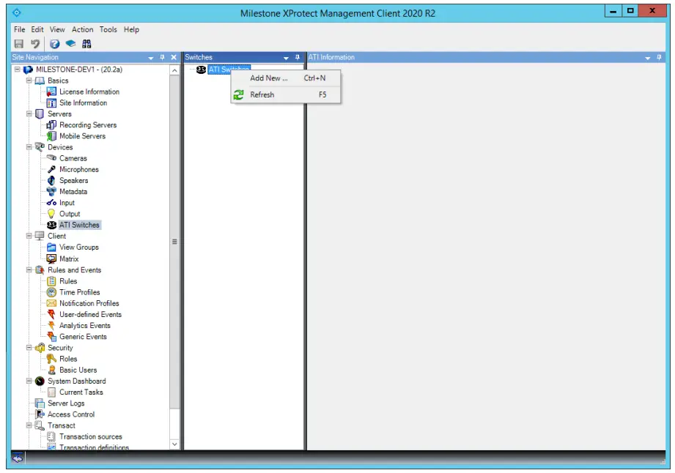Collapse the Security tree node
Viewport: 675px width, 473px height.
tap(29, 348)
